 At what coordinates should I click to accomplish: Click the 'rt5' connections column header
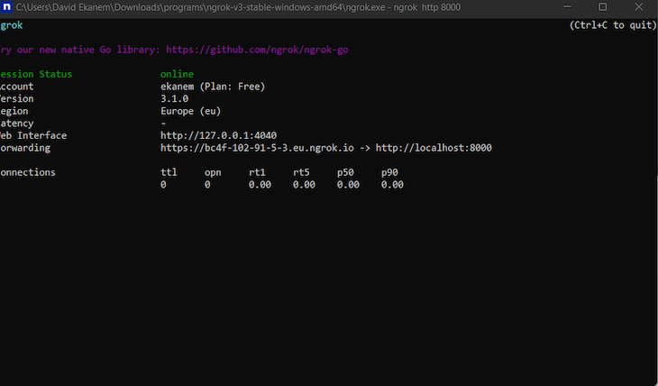(x=301, y=172)
